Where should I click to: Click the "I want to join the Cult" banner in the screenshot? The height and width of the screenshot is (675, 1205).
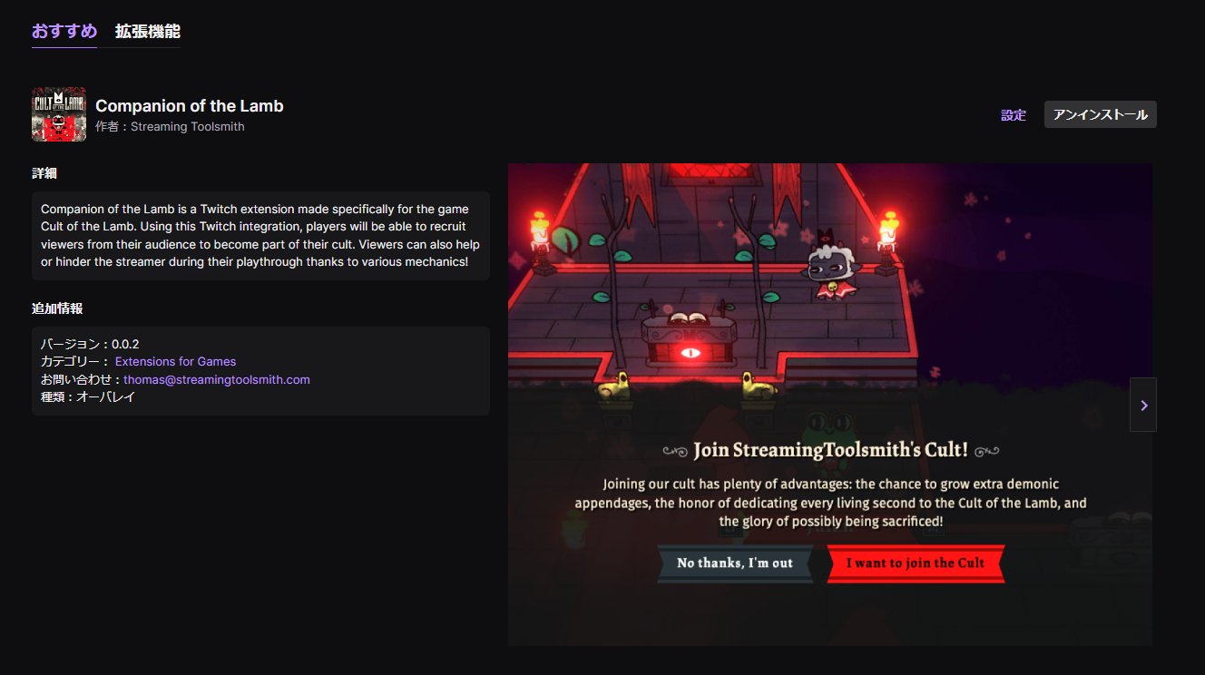pos(916,563)
